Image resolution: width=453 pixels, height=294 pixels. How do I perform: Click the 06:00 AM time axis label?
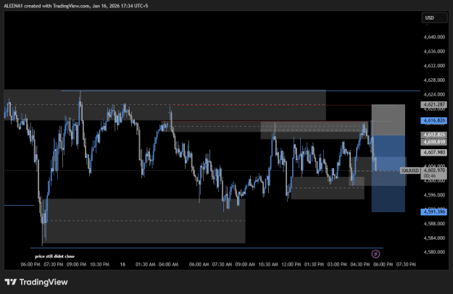pyautogui.click(x=199, y=264)
